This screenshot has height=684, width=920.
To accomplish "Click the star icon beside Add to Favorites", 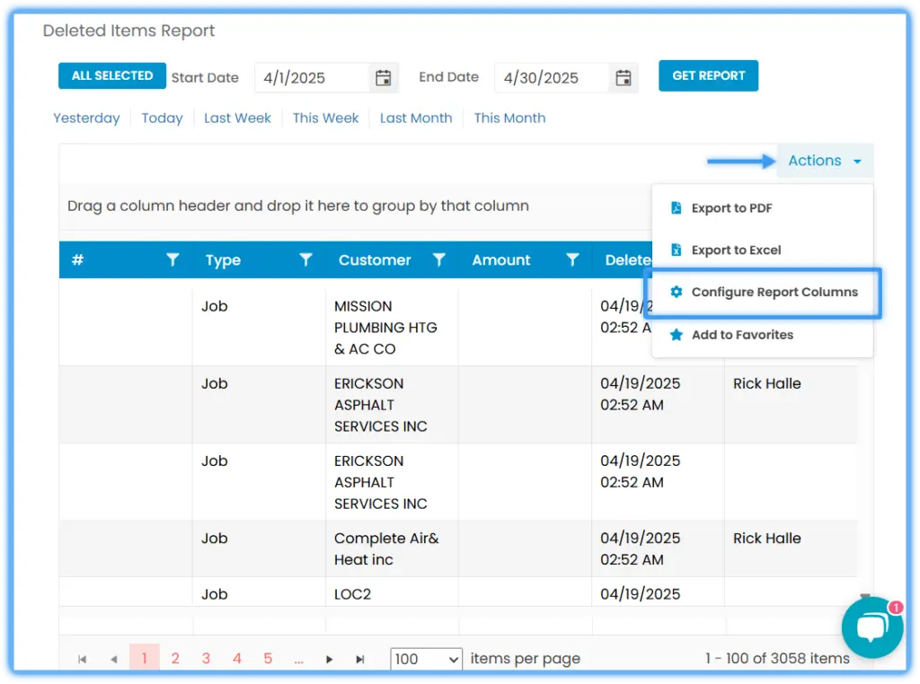I will tap(676, 335).
